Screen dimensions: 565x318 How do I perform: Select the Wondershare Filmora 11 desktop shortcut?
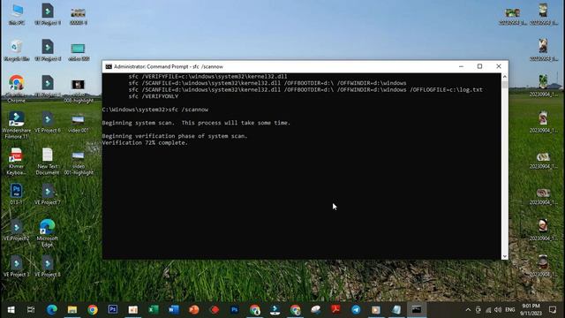click(x=16, y=125)
